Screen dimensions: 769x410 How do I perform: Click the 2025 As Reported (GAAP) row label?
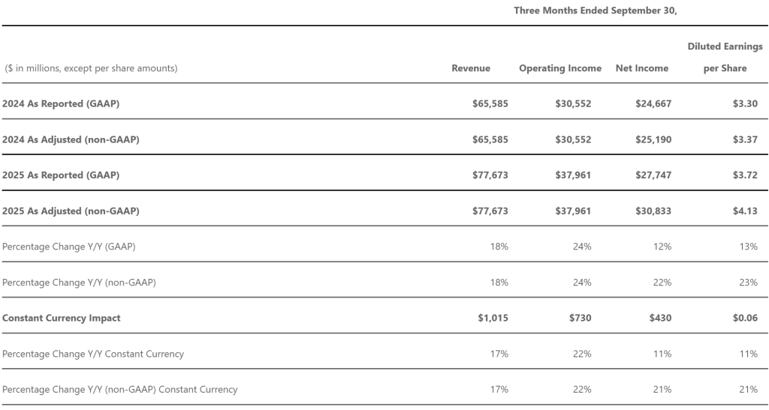click(x=61, y=175)
